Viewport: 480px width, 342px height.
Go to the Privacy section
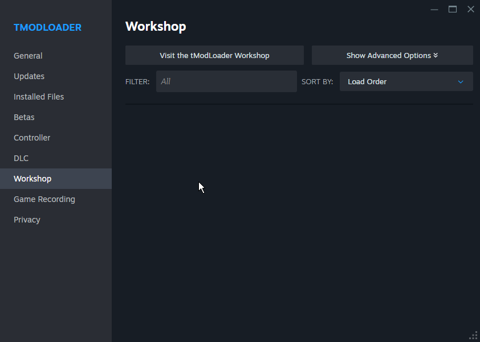point(56,220)
